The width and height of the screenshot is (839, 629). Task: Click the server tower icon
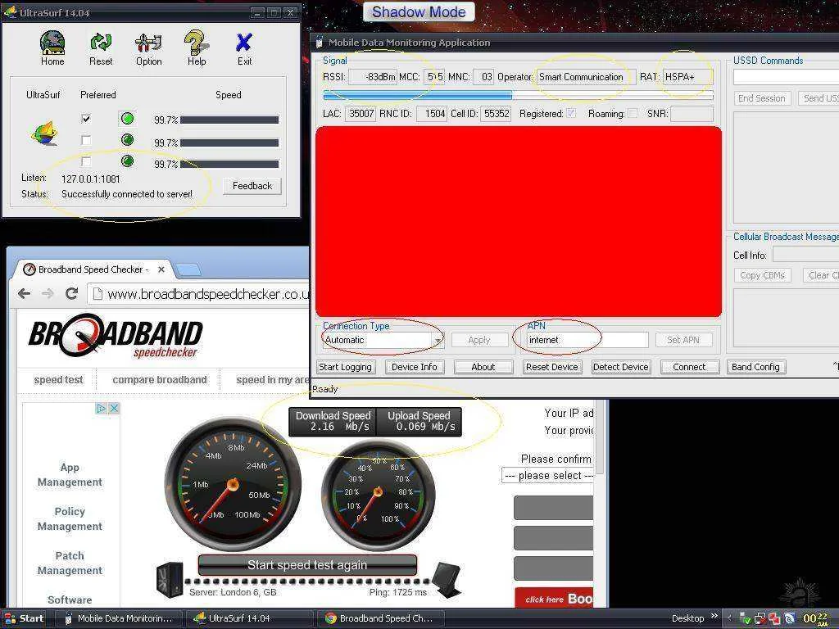pyautogui.click(x=170, y=579)
